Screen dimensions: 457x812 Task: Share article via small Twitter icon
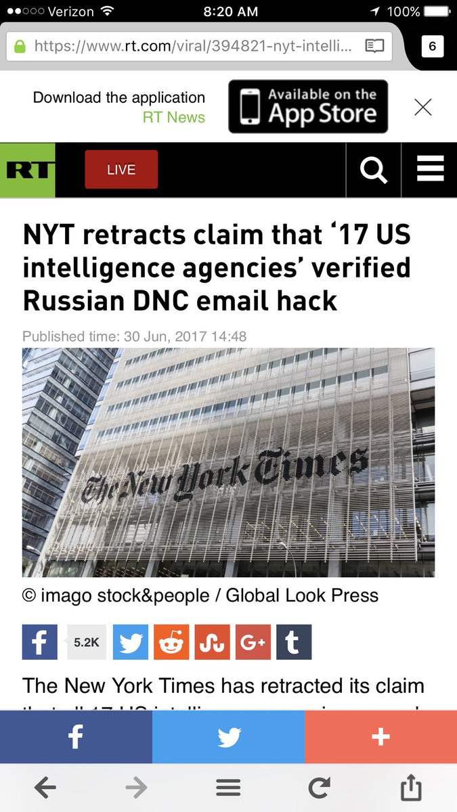pyautogui.click(x=131, y=642)
